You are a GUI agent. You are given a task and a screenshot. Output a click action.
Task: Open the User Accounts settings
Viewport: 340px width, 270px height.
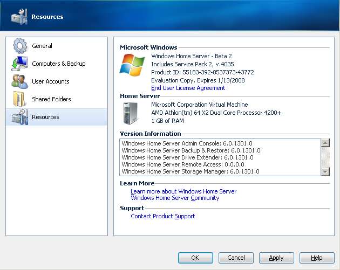click(57, 81)
